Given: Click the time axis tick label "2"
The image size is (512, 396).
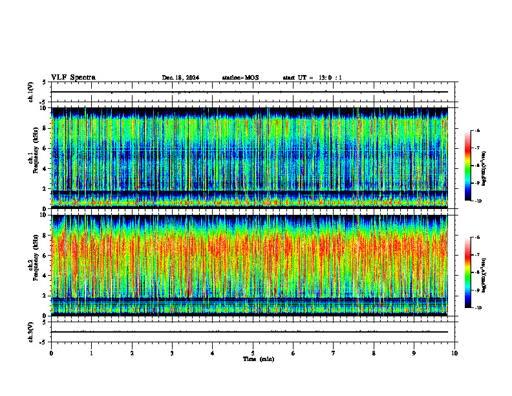Looking at the screenshot, I should click(x=132, y=353).
